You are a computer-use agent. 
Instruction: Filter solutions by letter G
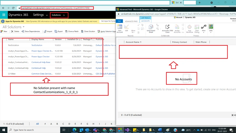click(x=87, y=124)
